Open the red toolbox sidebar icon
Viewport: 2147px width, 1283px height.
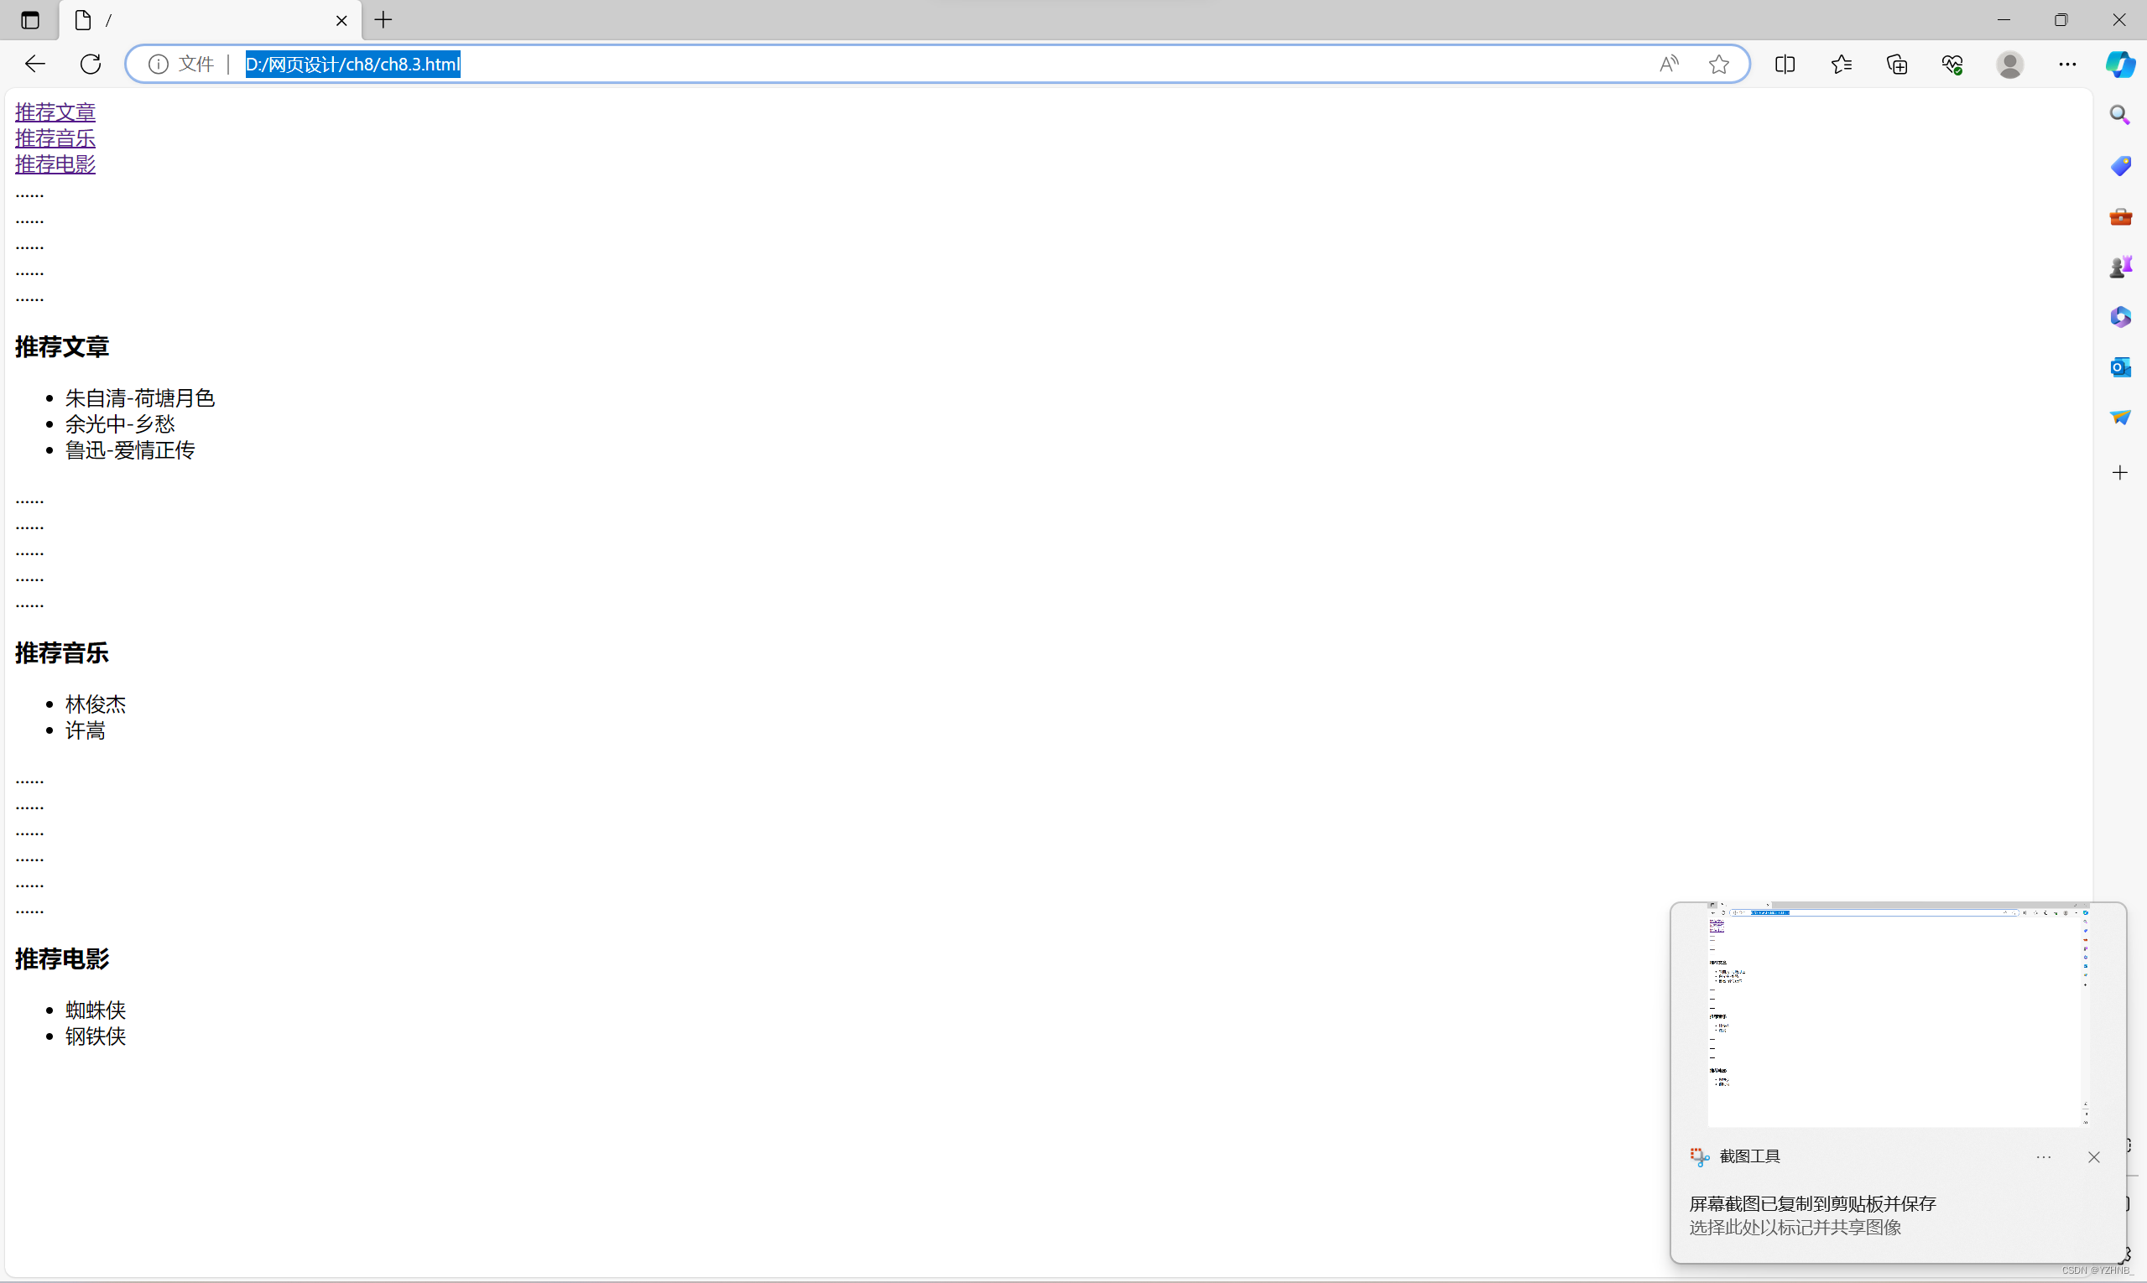[2119, 216]
